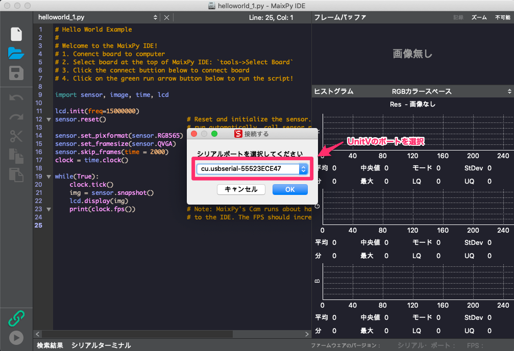Toggle ズーム in the frame buffer header

(x=479, y=17)
